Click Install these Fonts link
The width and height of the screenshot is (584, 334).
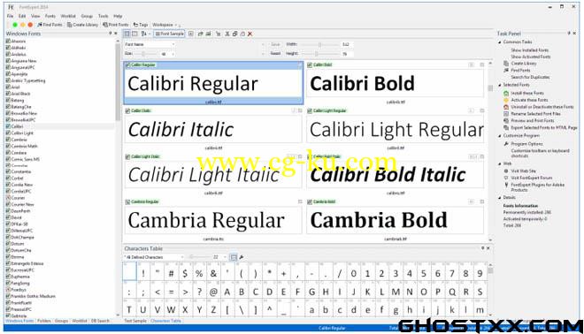[x=527, y=93]
